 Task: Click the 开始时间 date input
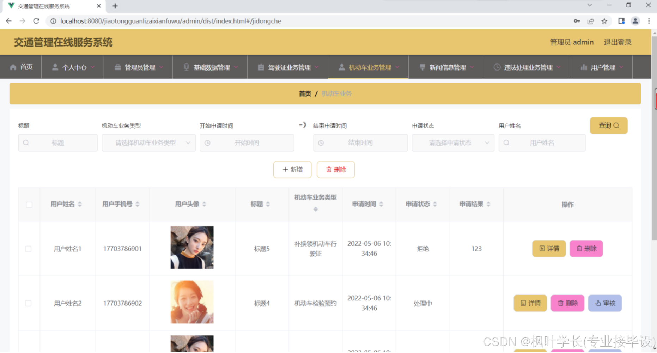click(x=247, y=143)
